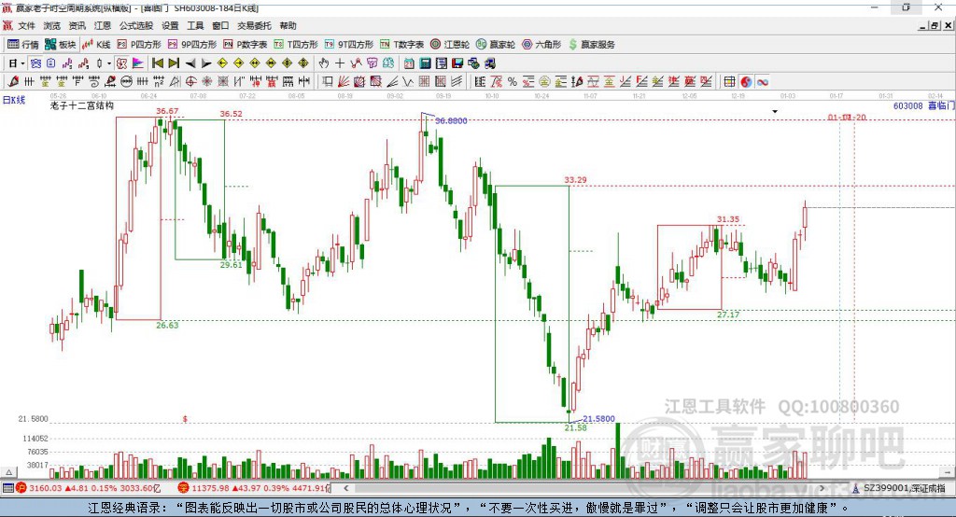
Task: Click the stock code 603008
Action: (907, 106)
